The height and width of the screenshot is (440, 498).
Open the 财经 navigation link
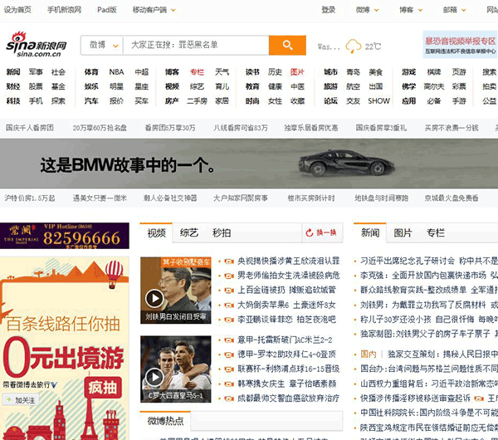click(13, 86)
